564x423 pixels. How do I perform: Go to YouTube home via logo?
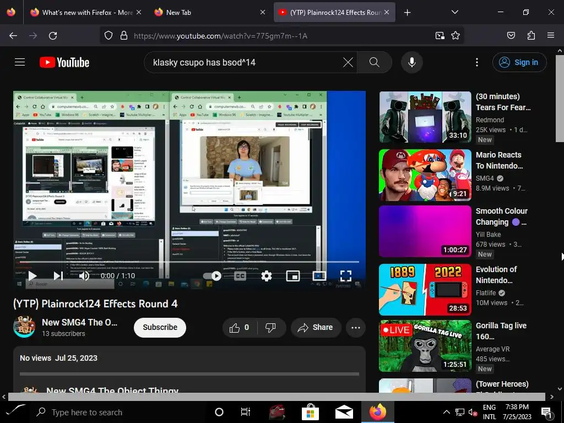tap(64, 62)
